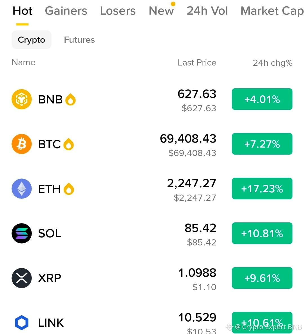Open the 24h Vol tab

[207, 11]
